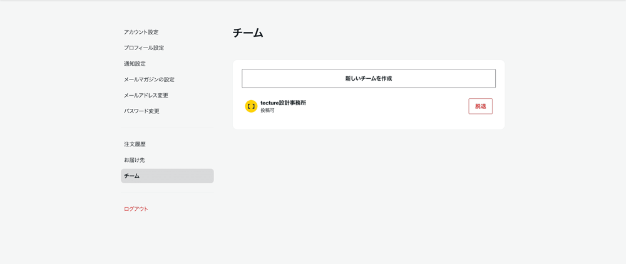View 注文履歴 from sidebar
This screenshot has height=264, width=626.
(x=135, y=144)
